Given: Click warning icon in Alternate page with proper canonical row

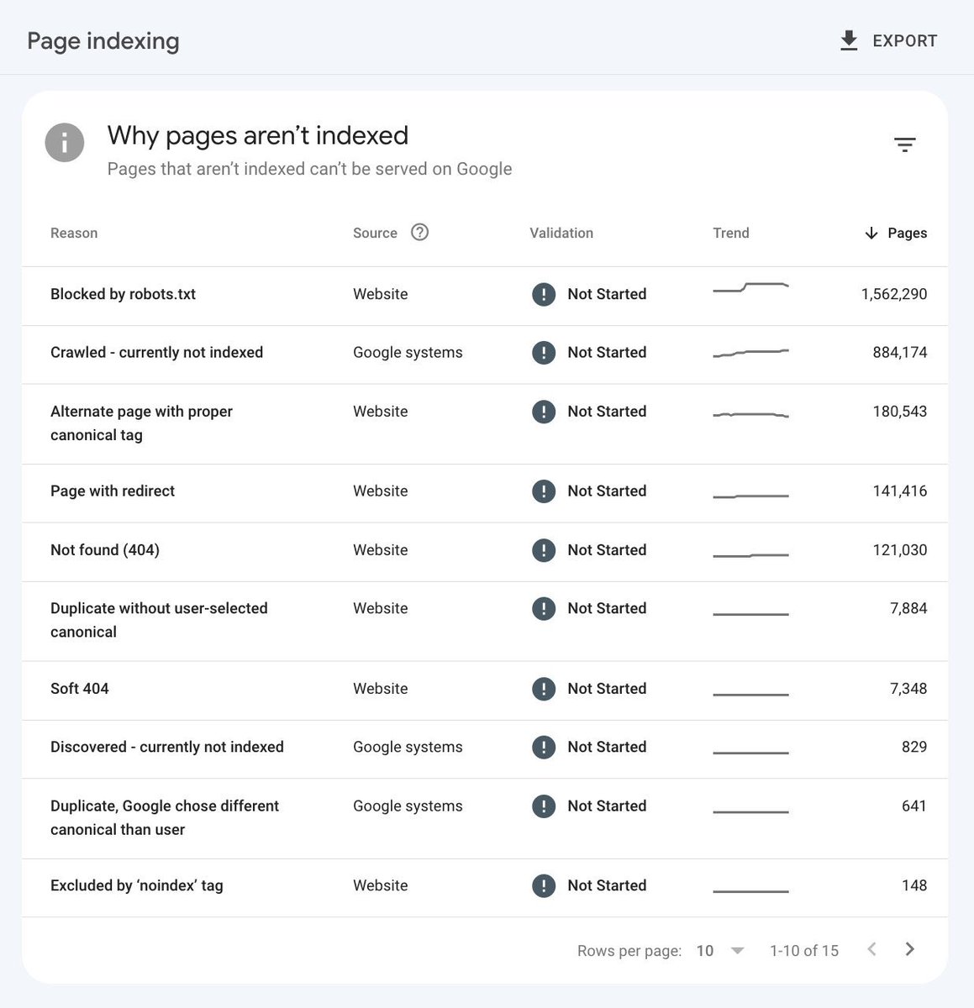Looking at the screenshot, I should click(544, 412).
